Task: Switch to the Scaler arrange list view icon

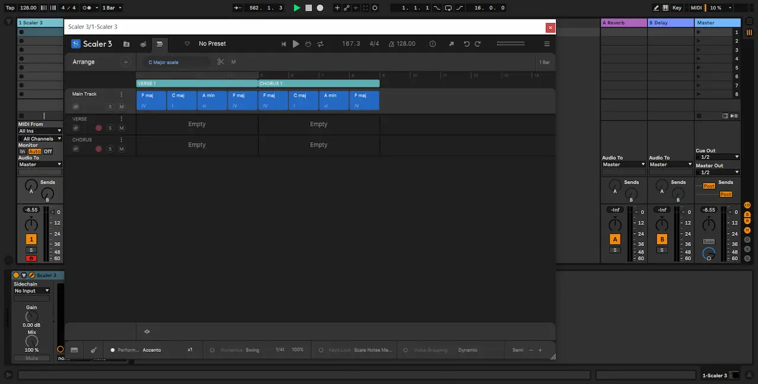Action: (159, 44)
